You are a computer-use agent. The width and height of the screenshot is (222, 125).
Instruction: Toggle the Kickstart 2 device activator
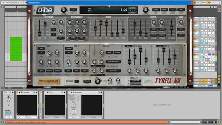coord(69,92)
